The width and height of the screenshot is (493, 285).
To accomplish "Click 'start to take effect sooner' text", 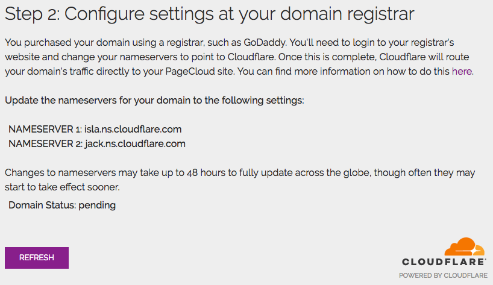I will (x=61, y=187).
